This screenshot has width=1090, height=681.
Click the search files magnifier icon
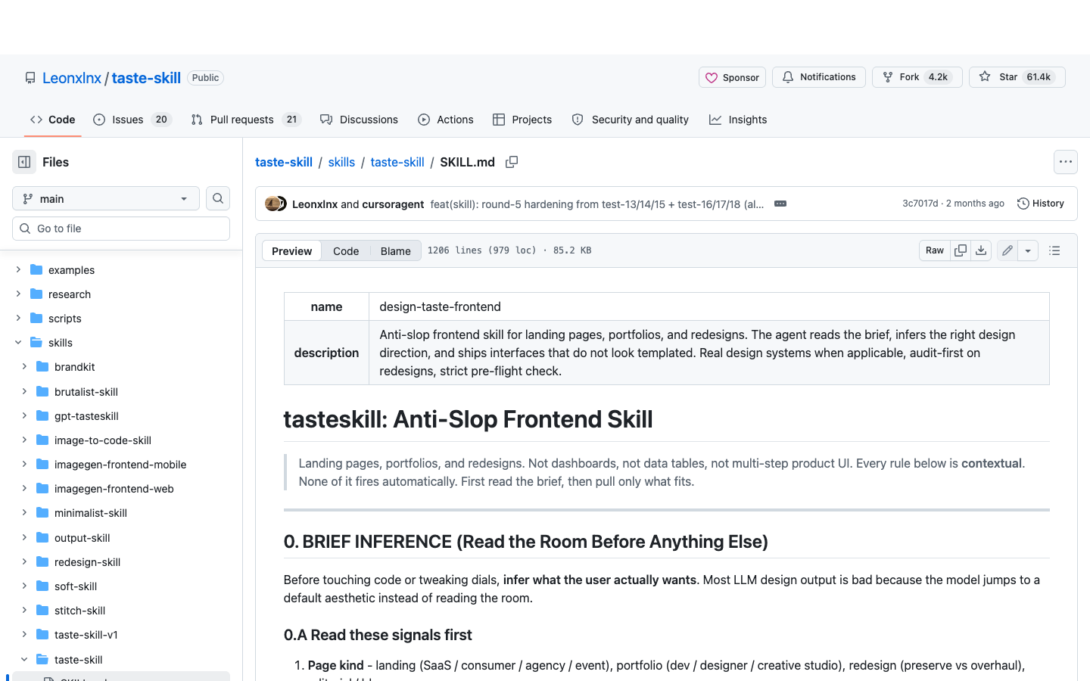point(218,198)
